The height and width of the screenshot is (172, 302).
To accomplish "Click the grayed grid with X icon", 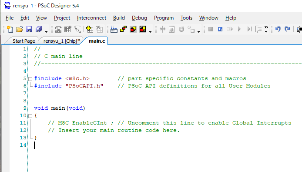I will coord(99,29).
